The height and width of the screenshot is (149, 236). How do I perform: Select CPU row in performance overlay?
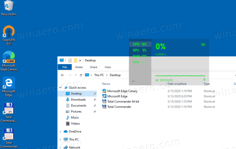pyautogui.click(x=140, y=44)
